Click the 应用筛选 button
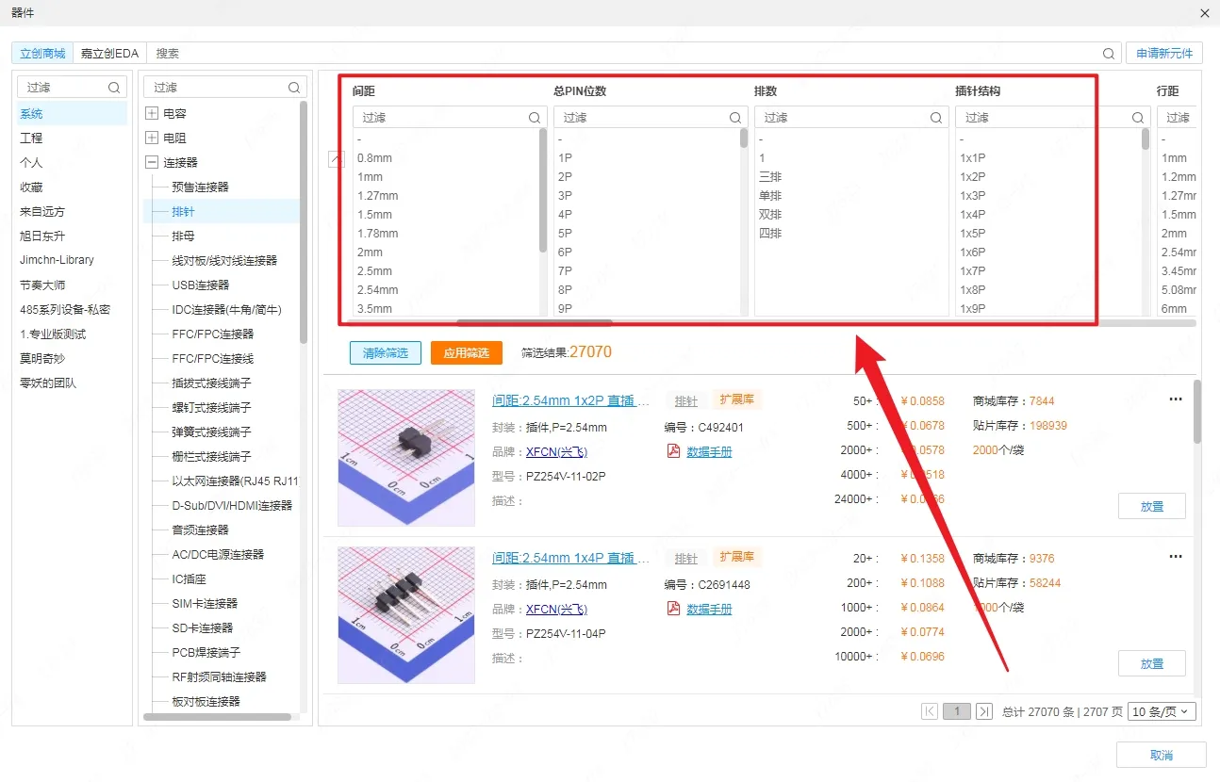1220x782 pixels. tap(466, 352)
